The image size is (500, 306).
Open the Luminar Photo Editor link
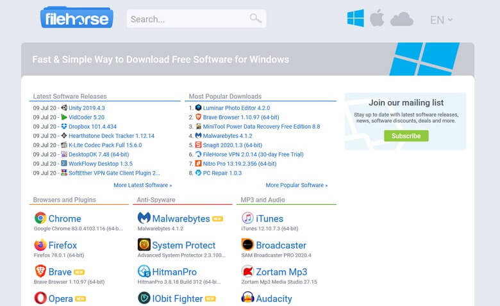[237, 108]
